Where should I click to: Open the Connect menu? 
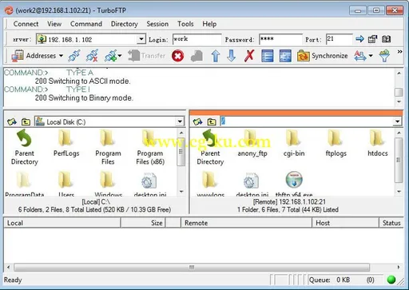26,24
